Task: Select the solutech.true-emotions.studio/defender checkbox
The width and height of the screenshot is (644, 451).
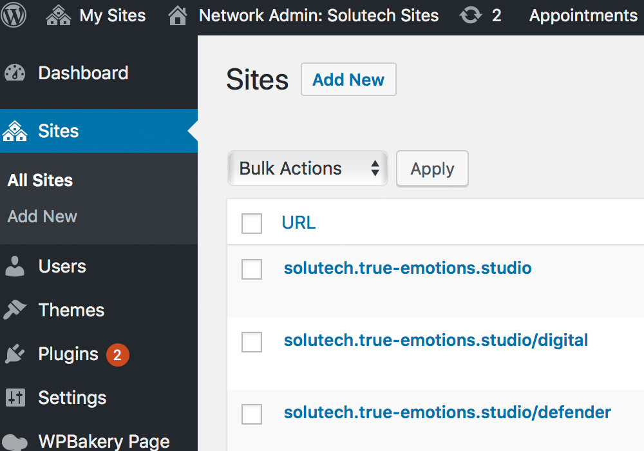Action: [x=252, y=414]
